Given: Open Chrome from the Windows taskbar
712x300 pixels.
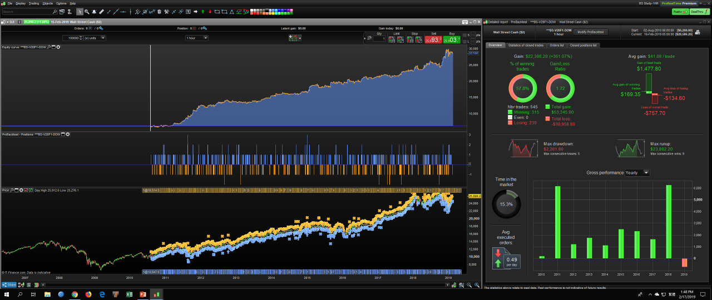Looking at the screenshot, I should click(75, 294).
